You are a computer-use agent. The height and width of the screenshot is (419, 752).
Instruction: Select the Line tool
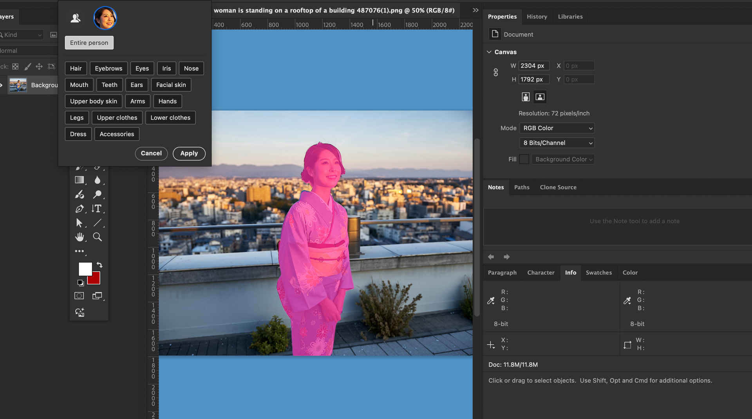(x=97, y=223)
